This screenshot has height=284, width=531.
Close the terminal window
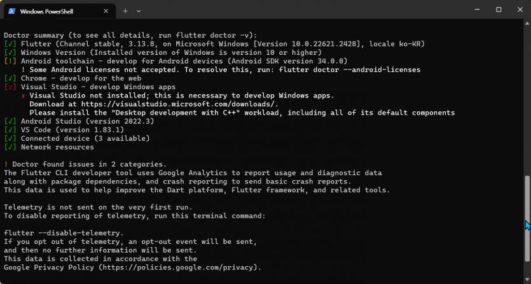click(520, 10)
